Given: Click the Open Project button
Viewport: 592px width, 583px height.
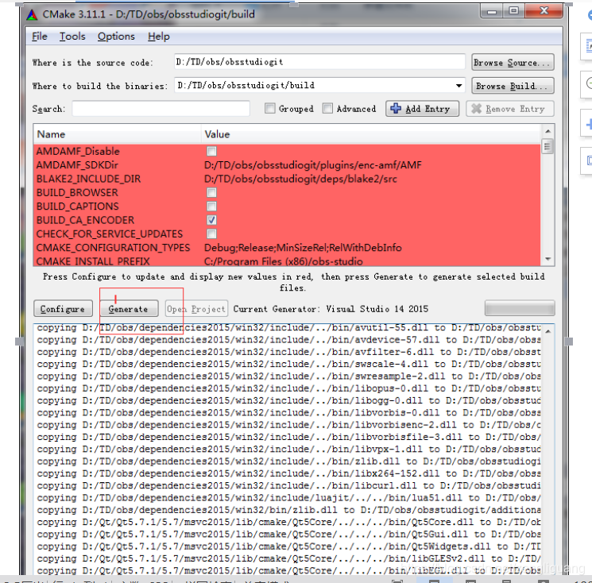Looking at the screenshot, I should click(196, 309).
